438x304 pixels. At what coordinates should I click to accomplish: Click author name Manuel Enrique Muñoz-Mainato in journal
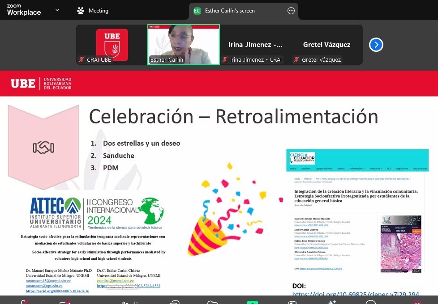click(x=312, y=219)
